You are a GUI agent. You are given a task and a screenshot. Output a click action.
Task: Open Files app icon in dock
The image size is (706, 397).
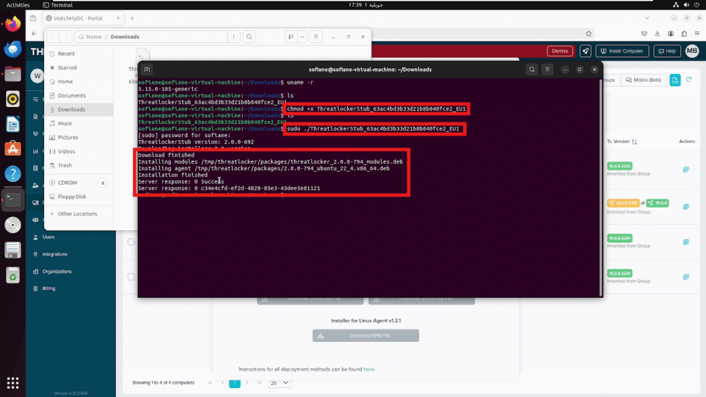coord(12,74)
